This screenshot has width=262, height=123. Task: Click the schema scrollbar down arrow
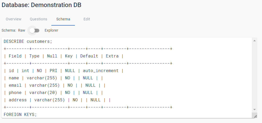pos(255,109)
